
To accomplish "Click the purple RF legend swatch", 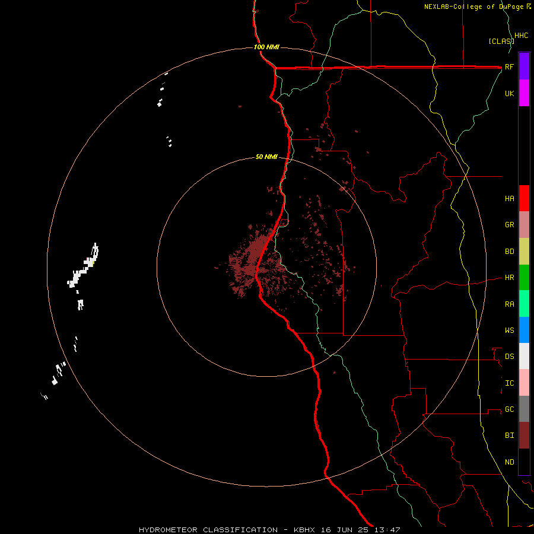I will pyautogui.click(x=524, y=66).
